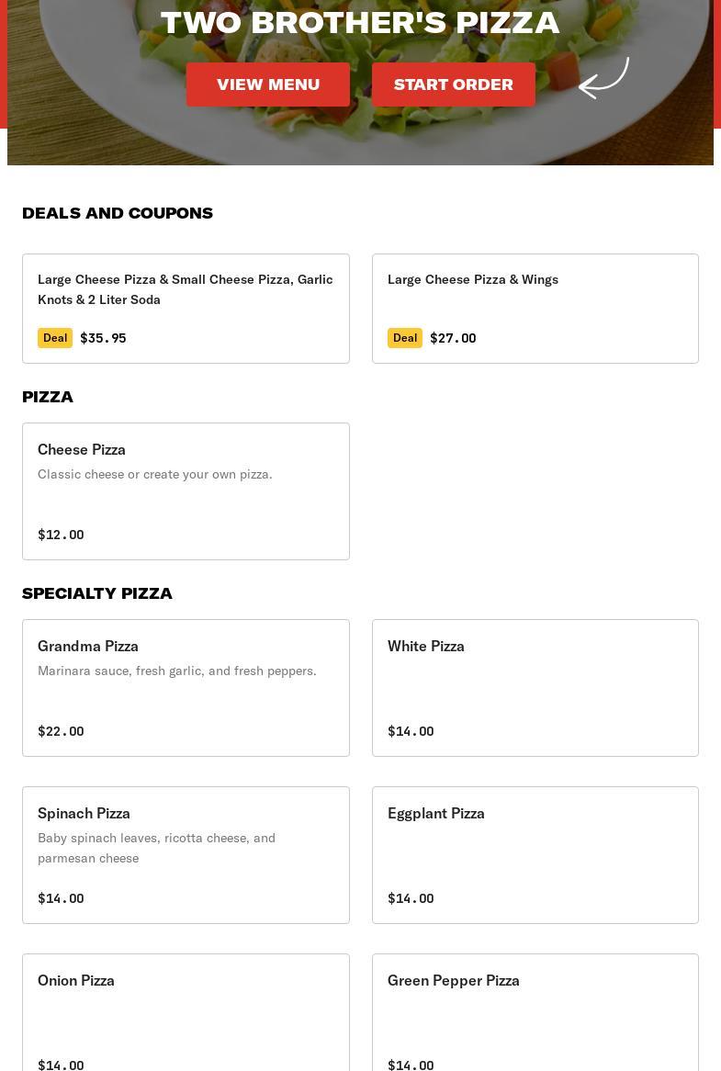Choose the White Pizza card
Viewport: 721px width, 1071px height.
[x=535, y=688]
